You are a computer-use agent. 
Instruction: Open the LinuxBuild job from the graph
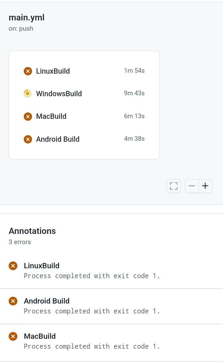click(x=53, y=71)
